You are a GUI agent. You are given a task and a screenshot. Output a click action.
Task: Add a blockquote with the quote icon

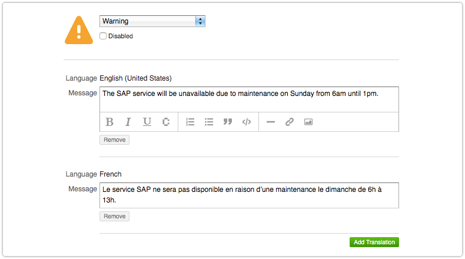(x=228, y=122)
